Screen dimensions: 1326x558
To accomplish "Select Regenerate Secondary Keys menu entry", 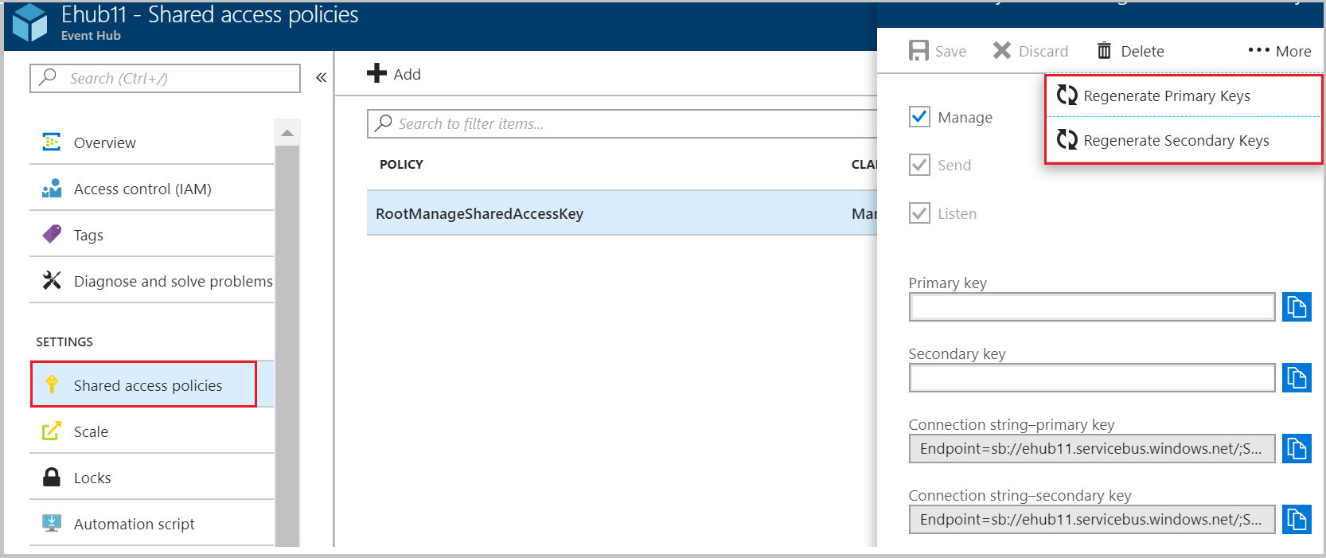I will [x=1184, y=140].
